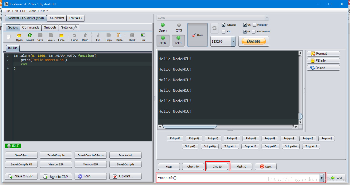350x185 pixels.
Task: Reload the script from disk
Action: tap(30, 37)
